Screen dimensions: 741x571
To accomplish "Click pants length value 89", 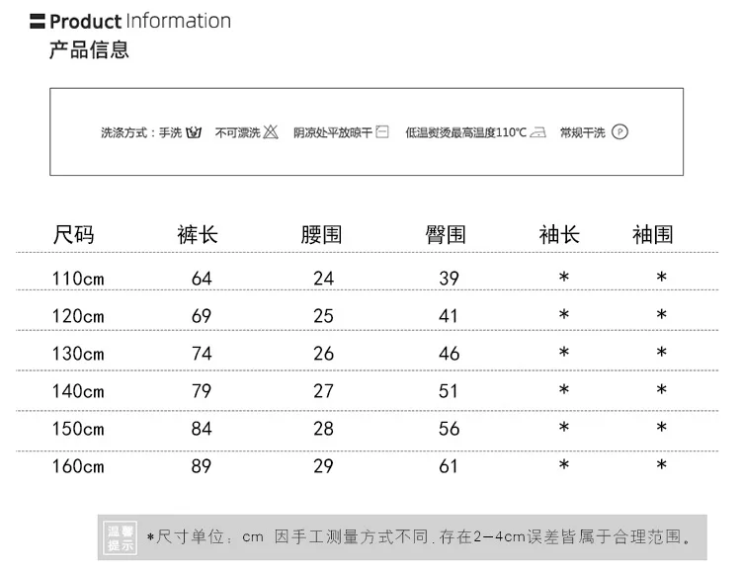I will pos(202,466).
